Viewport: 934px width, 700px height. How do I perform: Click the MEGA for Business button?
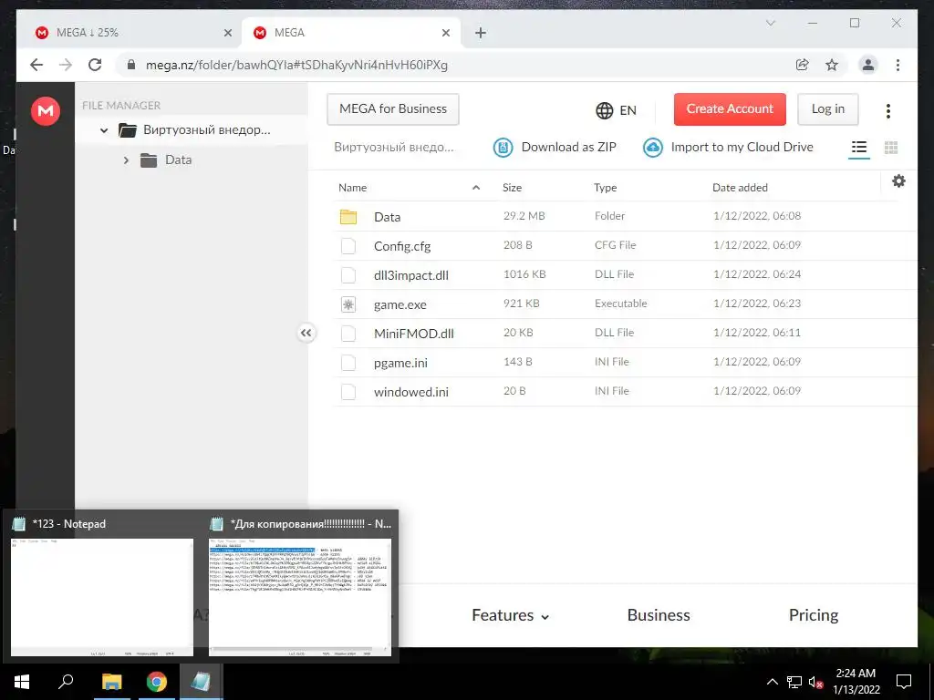click(393, 109)
